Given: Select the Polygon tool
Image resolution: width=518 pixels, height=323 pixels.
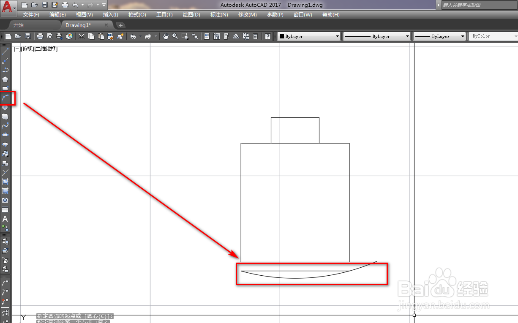Looking at the screenshot, I should (5, 79).
